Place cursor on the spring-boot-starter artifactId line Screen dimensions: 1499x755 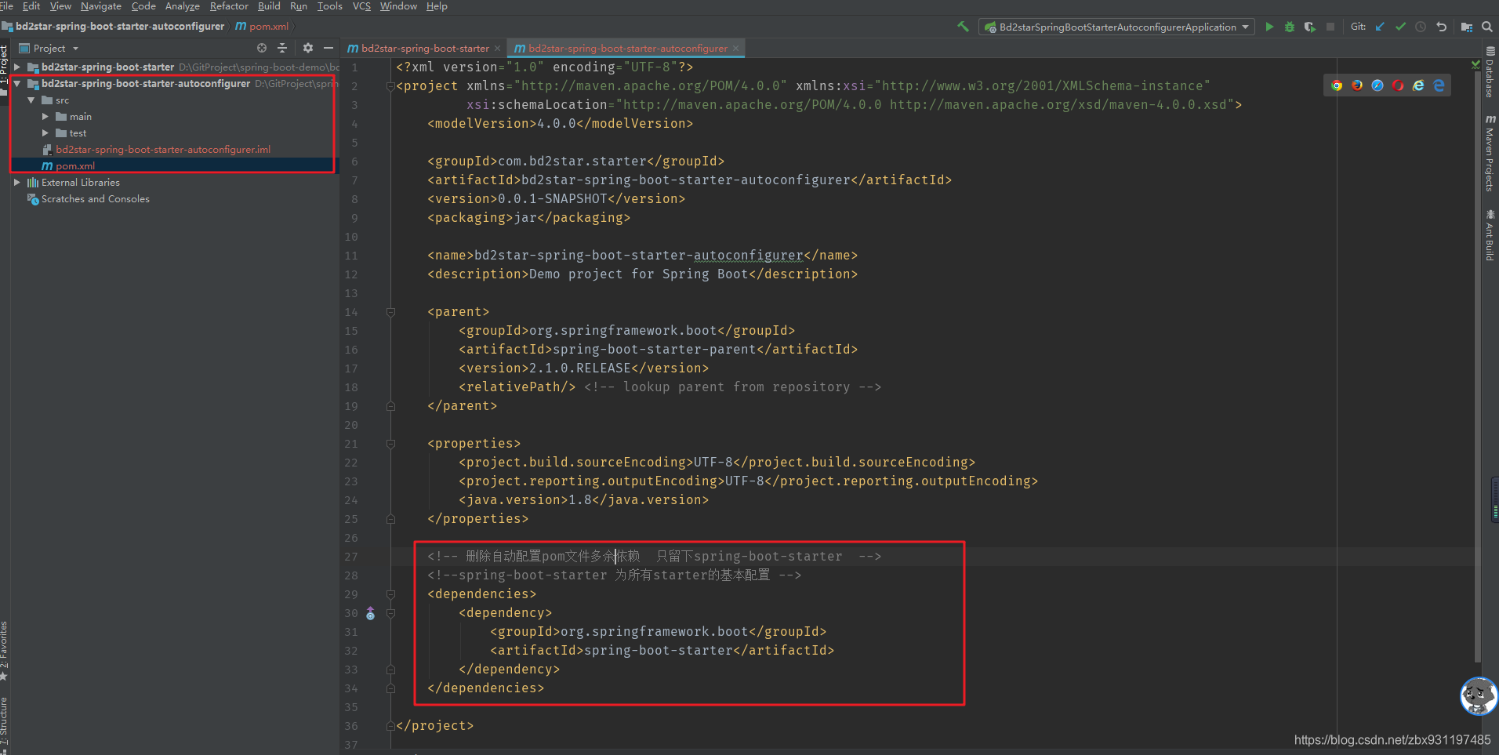click(662, 650)
